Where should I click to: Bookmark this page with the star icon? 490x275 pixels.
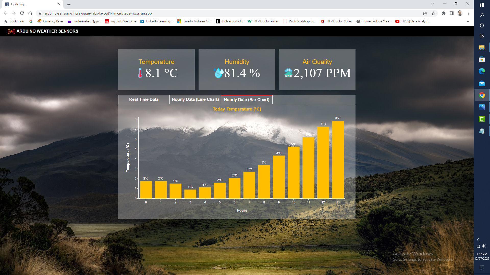[x=433, y=13]
